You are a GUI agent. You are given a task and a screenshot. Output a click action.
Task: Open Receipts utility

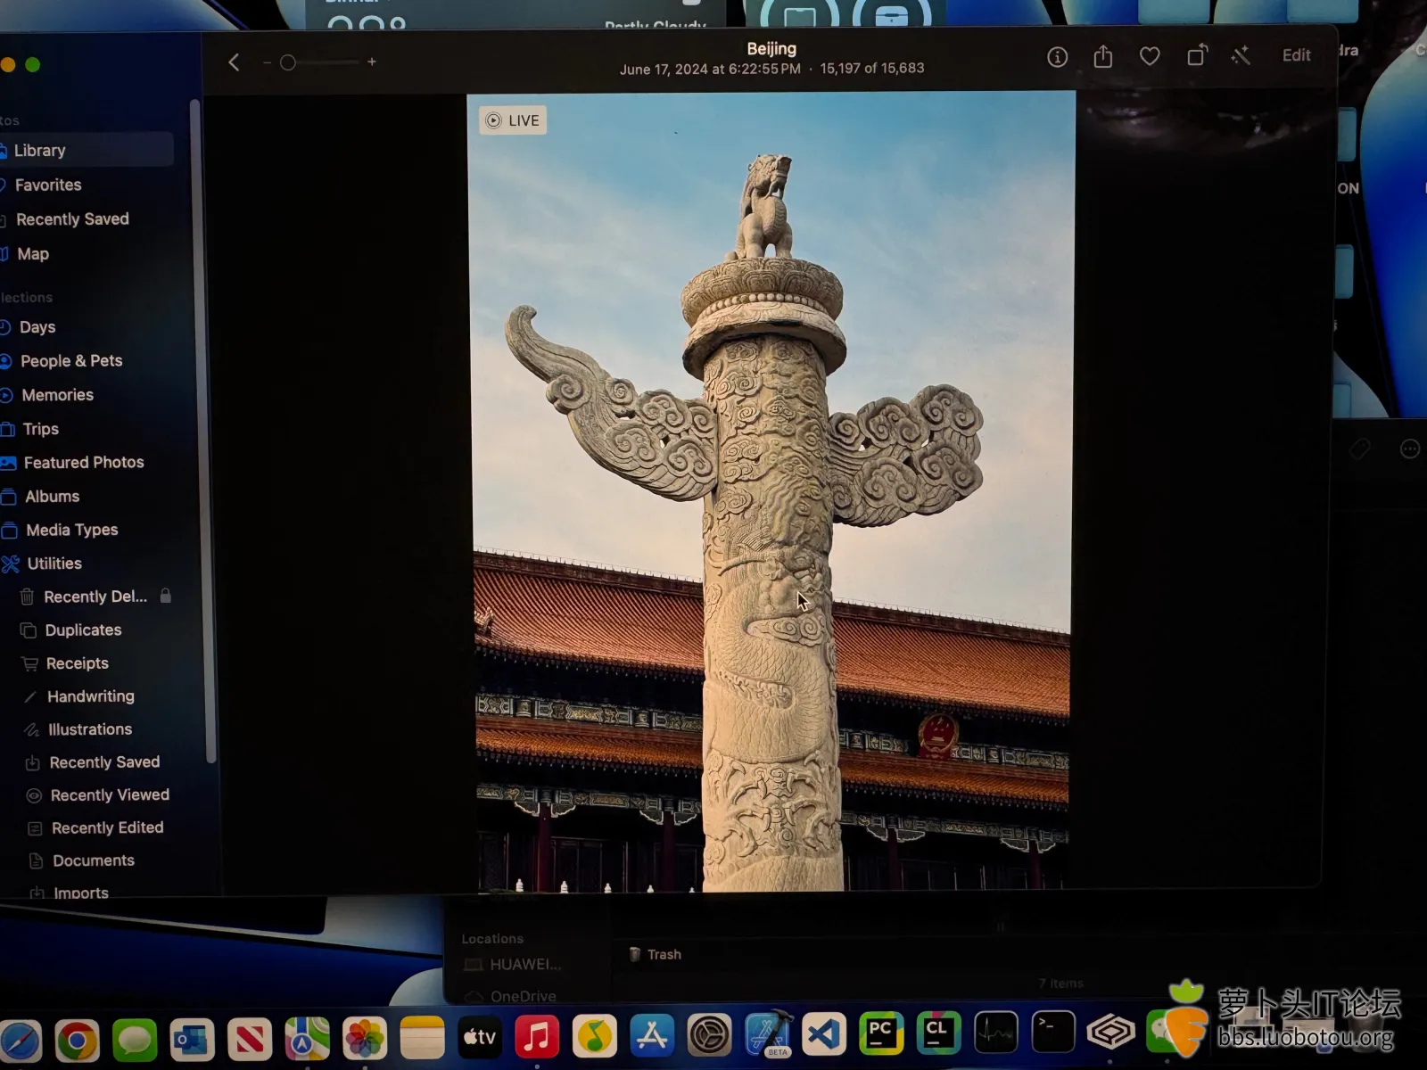pos(77,663)
